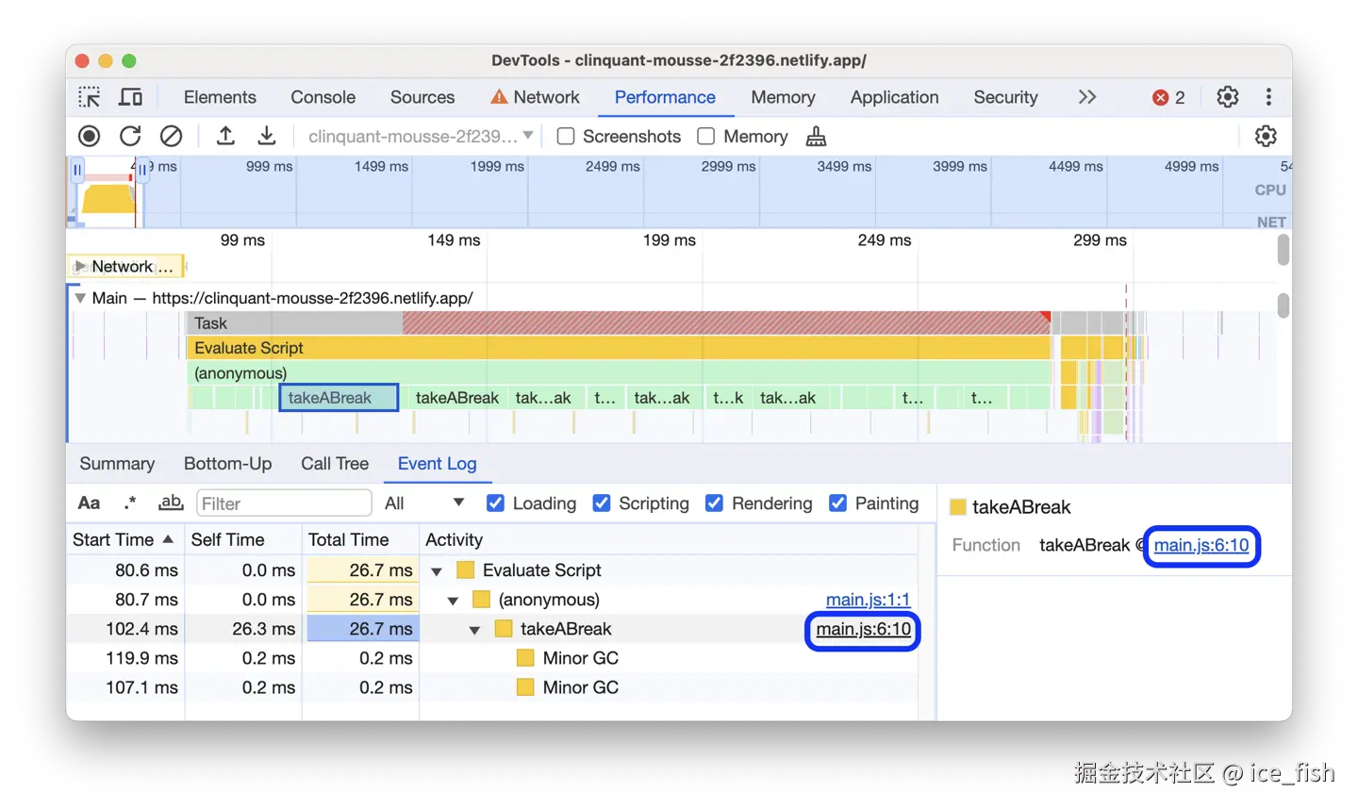Click the red error count badge

[1168, 97]
